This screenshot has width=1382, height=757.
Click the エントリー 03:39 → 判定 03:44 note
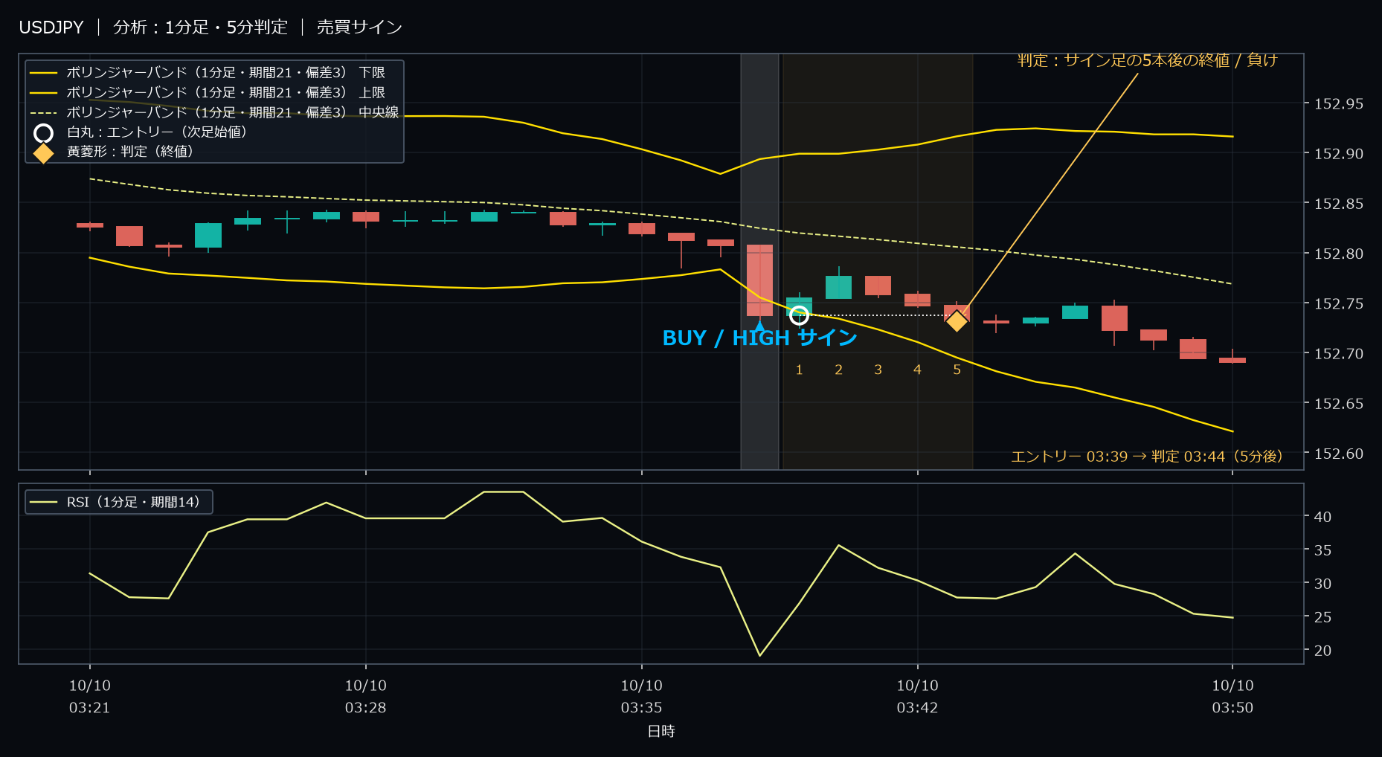tap(1146, 457)
